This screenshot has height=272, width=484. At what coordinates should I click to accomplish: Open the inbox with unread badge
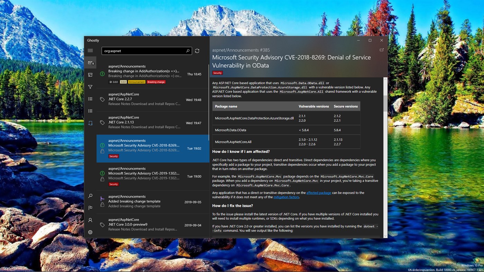point(90,63)
